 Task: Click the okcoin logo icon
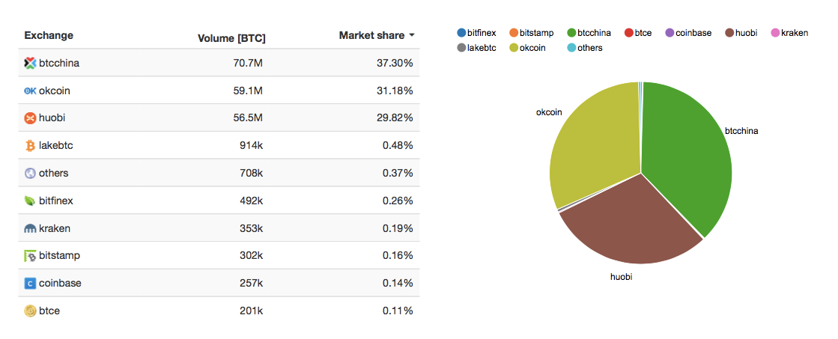pyautogui.click(x=30, y=91)
